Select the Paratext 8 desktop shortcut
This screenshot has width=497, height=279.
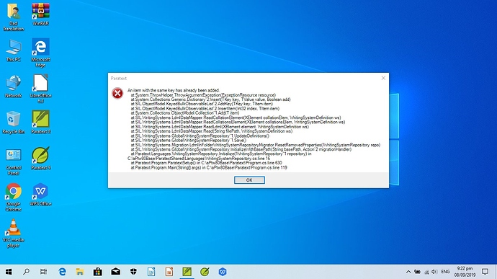(x=40, y=123)
